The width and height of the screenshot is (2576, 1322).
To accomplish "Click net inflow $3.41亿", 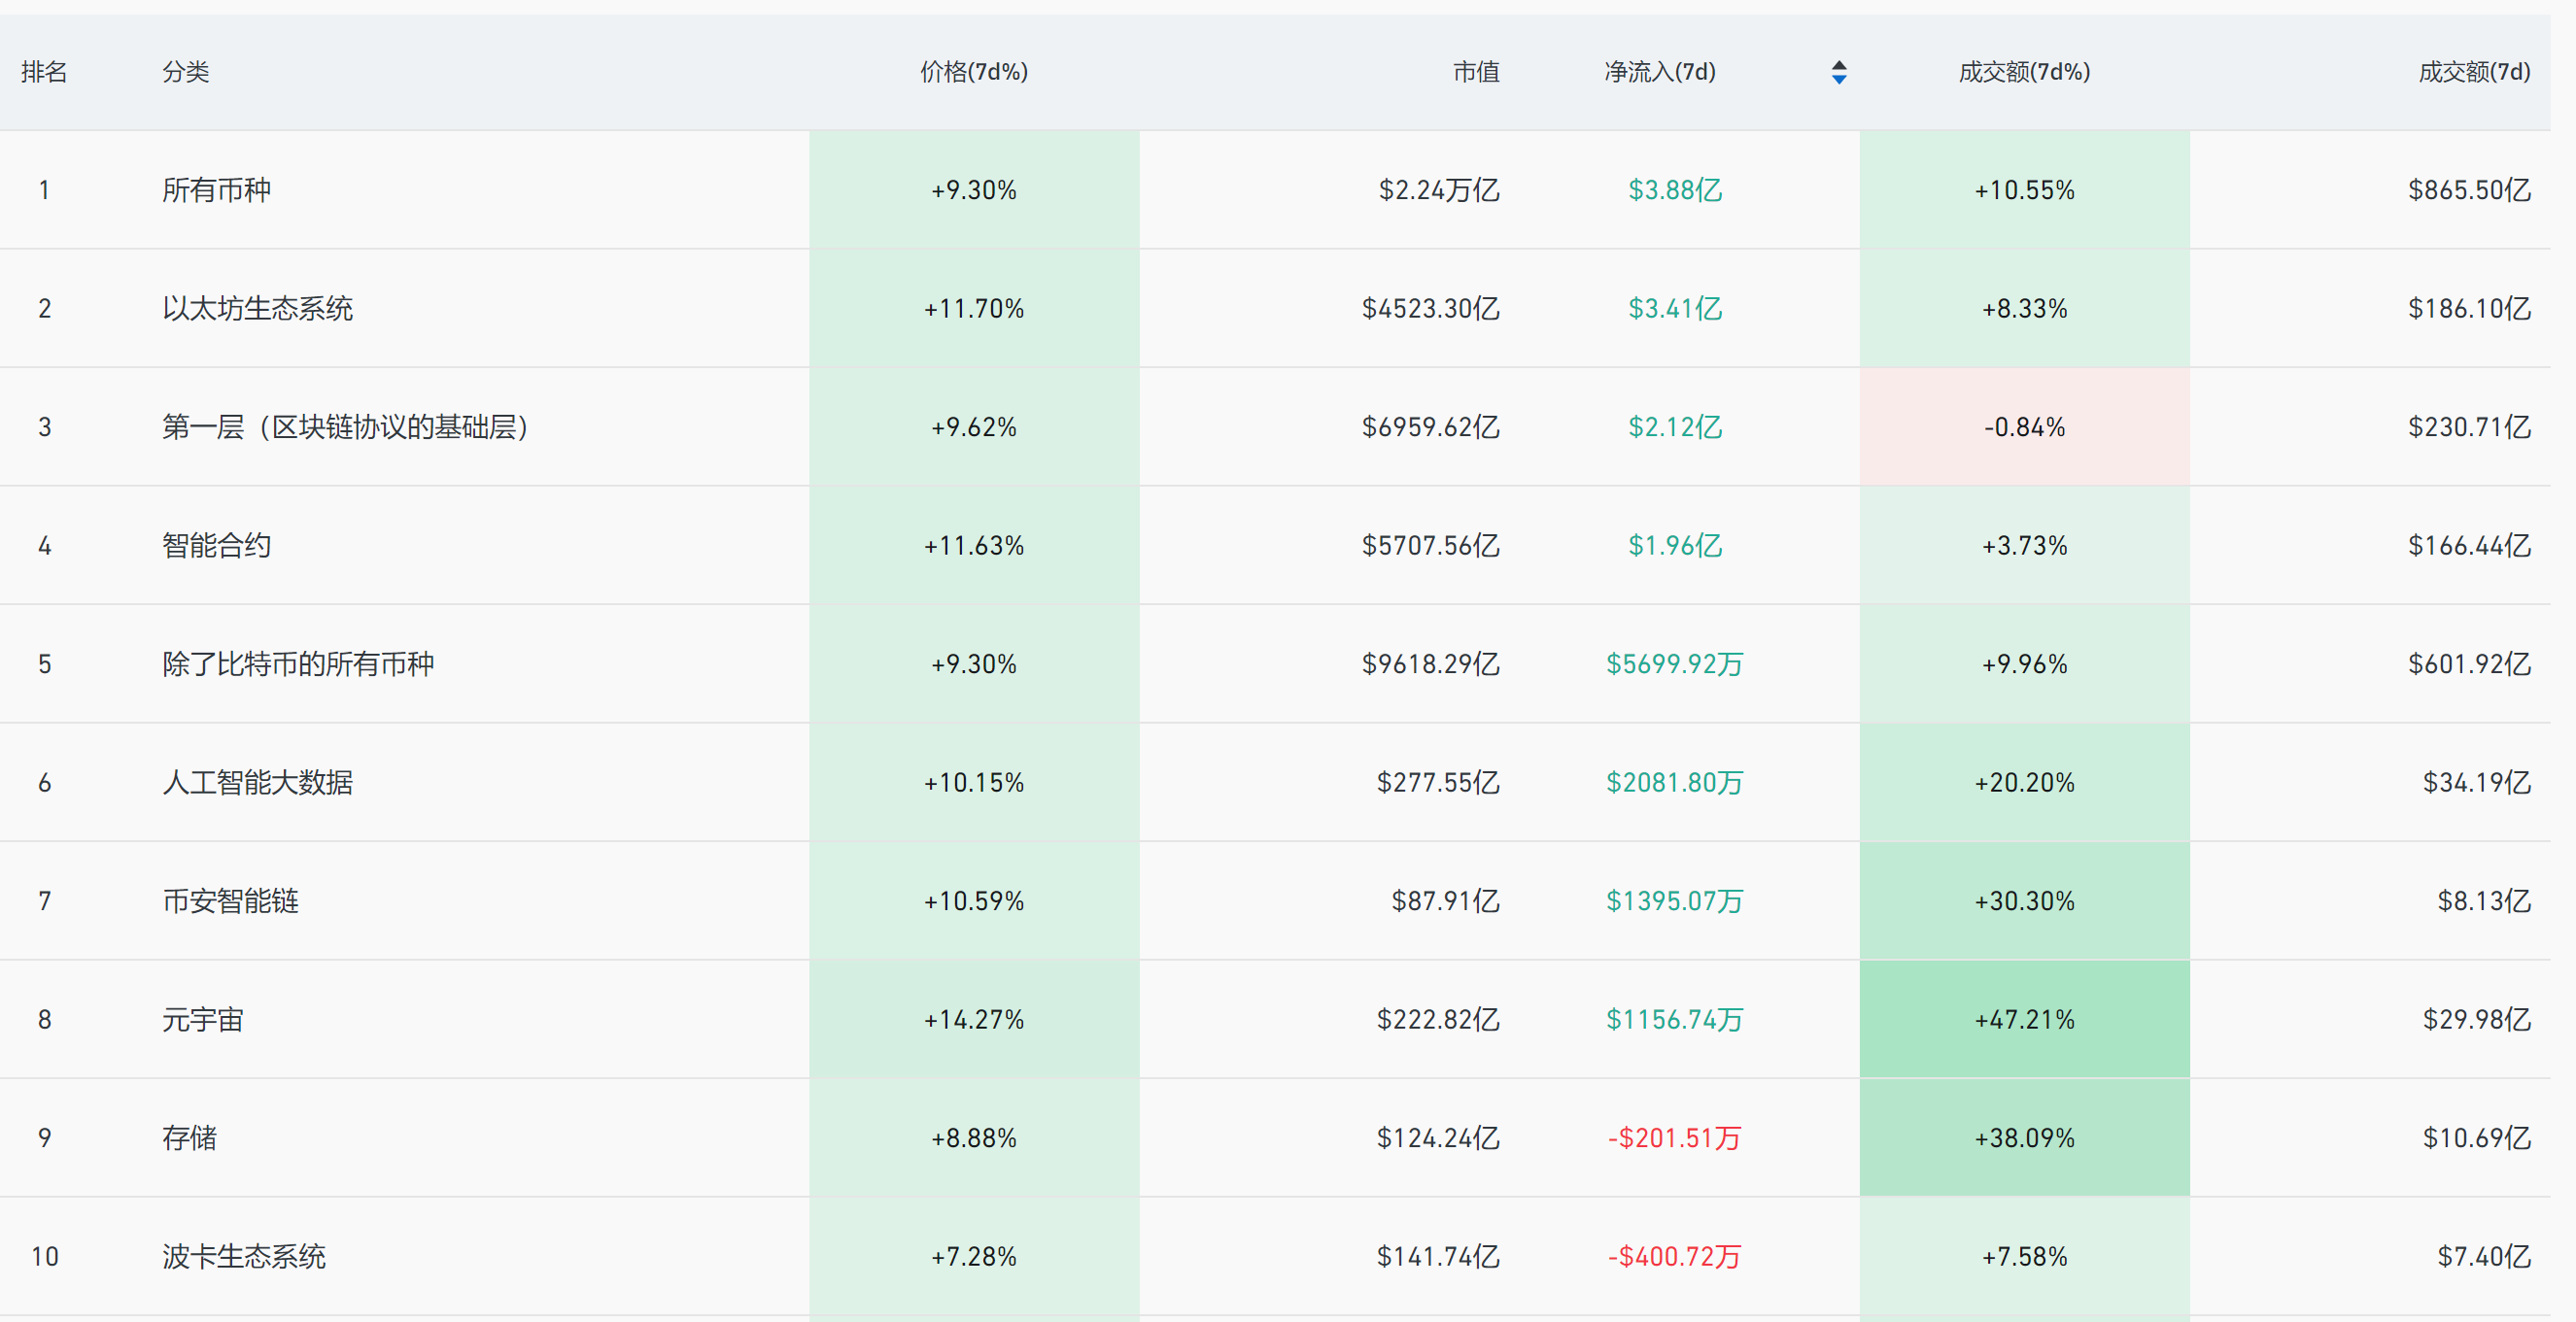I will point(1675,308).
